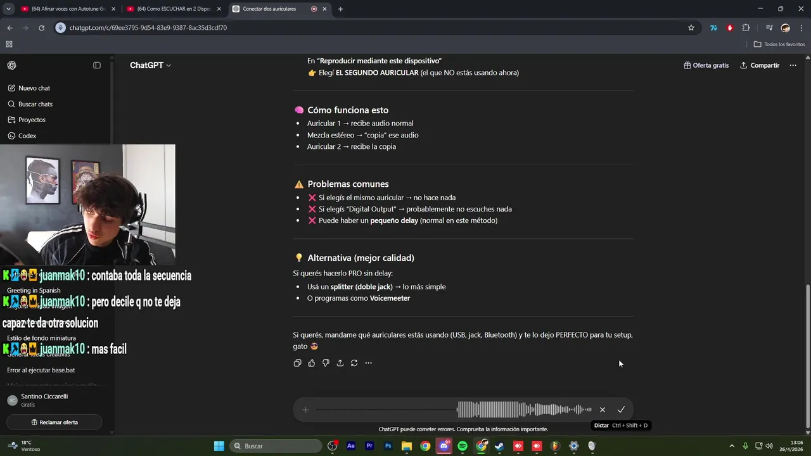Open File Explorer from the taskbar
This screenshot has width=811, height=456.
pyautogui.click(x=407, y=446)
